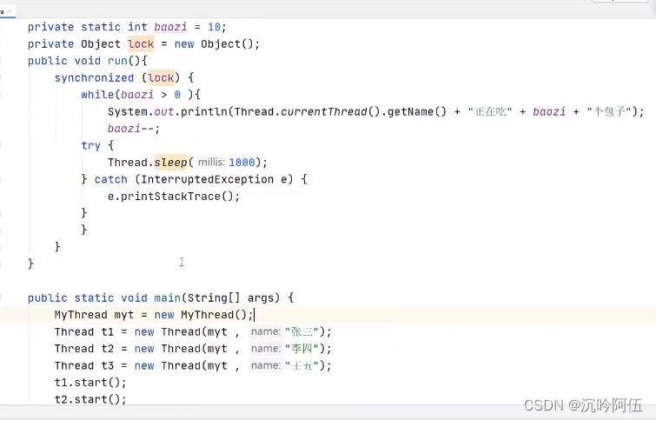The height and width of the screenshot is (421, 656).
Task: Click t1 in its Thread declaration
Action: click(108, 332)
